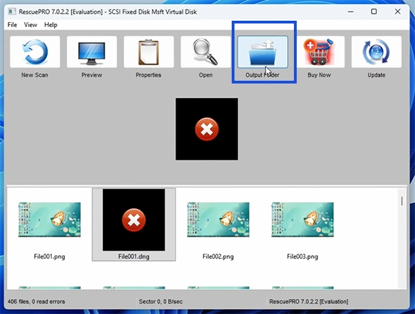Image resolution: width=415 pixels, height=314 pixels.
Task: Click the large broken image preview
Action: coord(207,129)
